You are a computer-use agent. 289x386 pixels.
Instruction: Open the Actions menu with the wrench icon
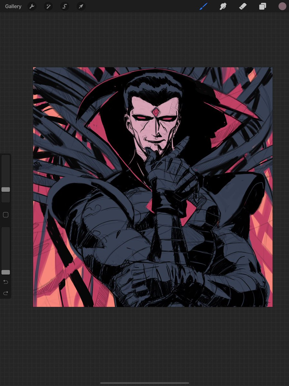point(32,6)
